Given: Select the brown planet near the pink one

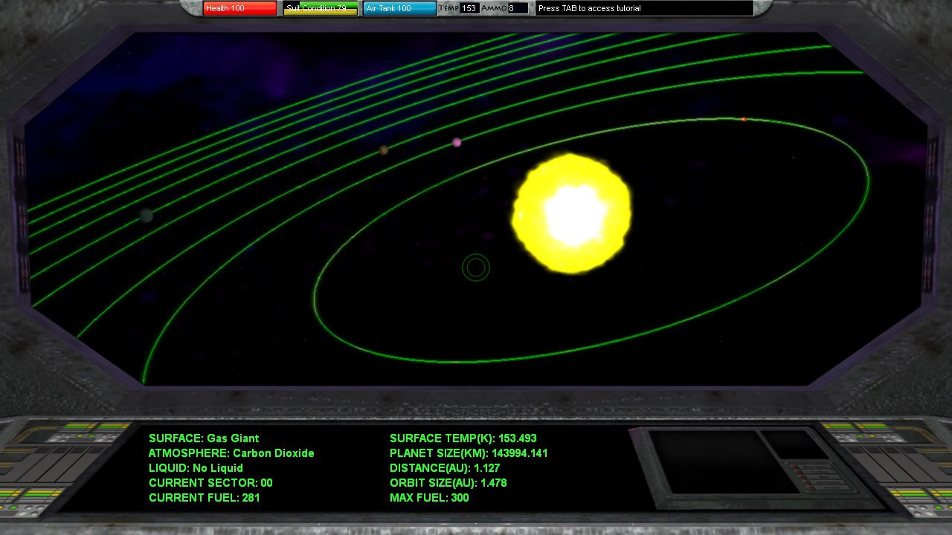Looking at the screenshot, I should (x=384, y=150).
